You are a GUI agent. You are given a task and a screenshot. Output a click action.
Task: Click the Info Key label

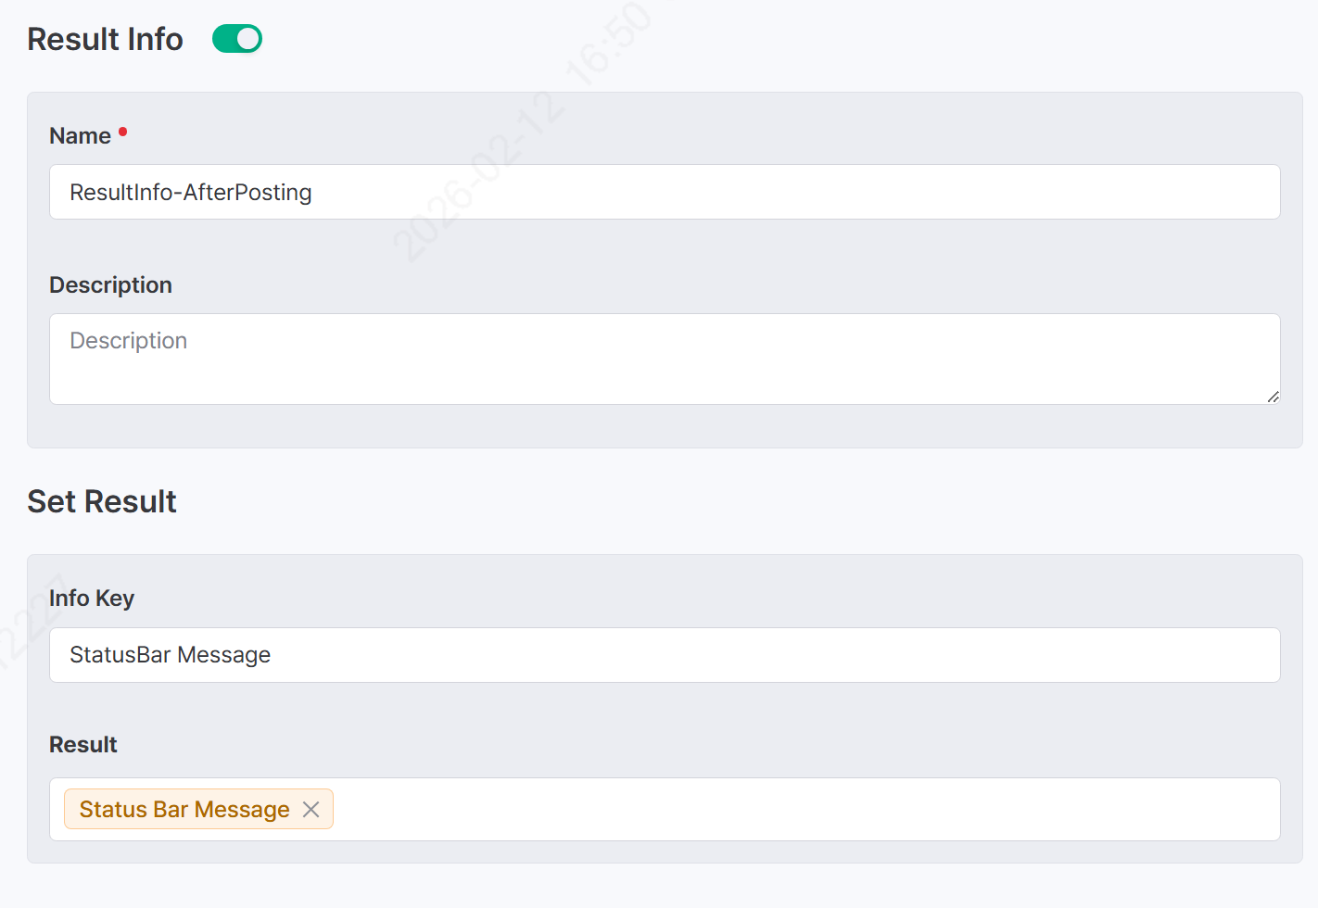pyautogui.click(x=91, y=599)
